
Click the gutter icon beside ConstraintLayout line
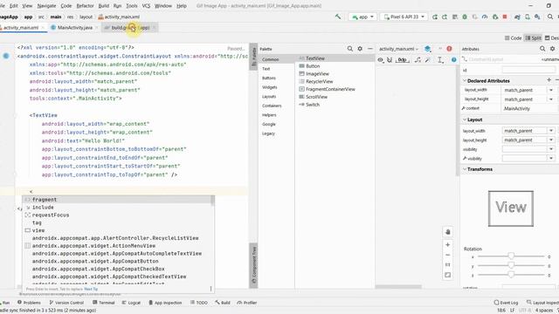pyautogui.click(x=6, y=56)
